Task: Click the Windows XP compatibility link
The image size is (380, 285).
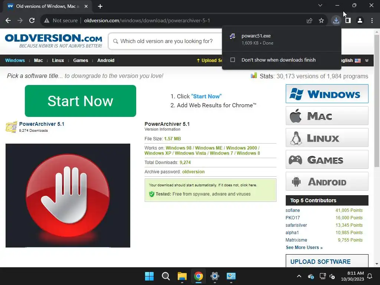Action: 158,153
